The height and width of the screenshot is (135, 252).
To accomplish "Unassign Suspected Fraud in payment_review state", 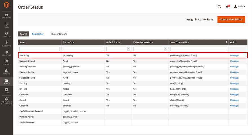I will 234,78.
